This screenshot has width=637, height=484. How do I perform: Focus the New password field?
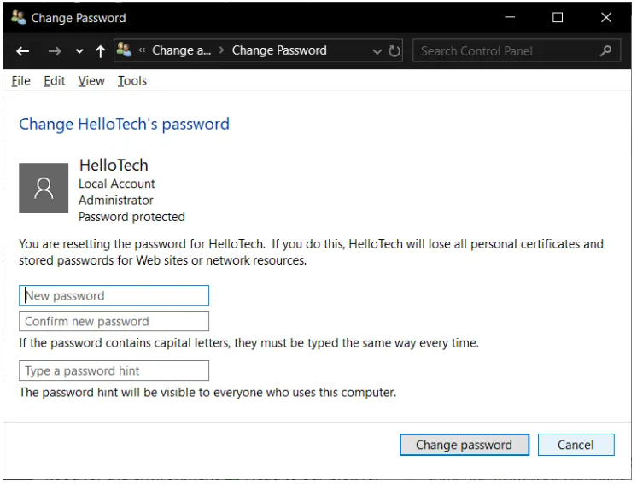click(114, 296)
